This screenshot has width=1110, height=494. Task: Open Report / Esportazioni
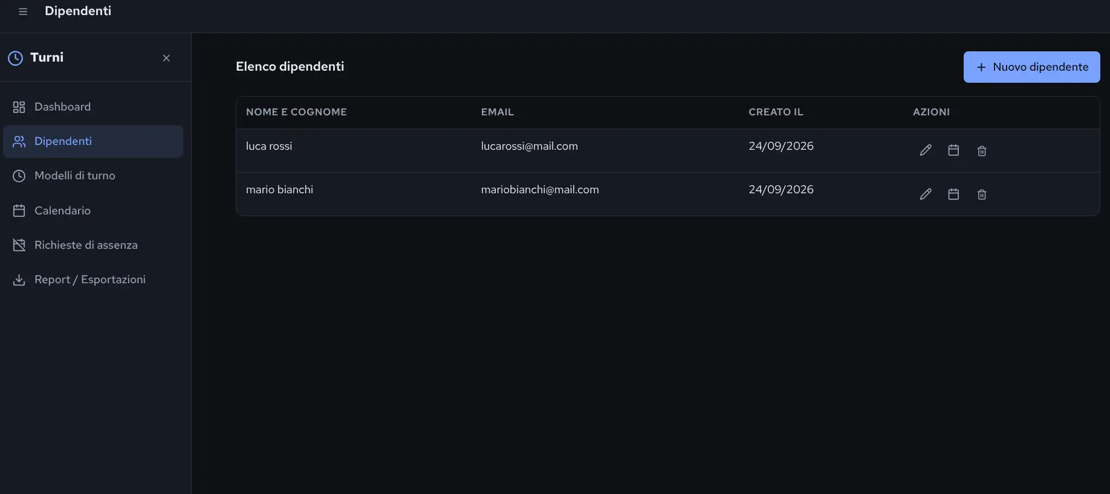tap(93, 280)
